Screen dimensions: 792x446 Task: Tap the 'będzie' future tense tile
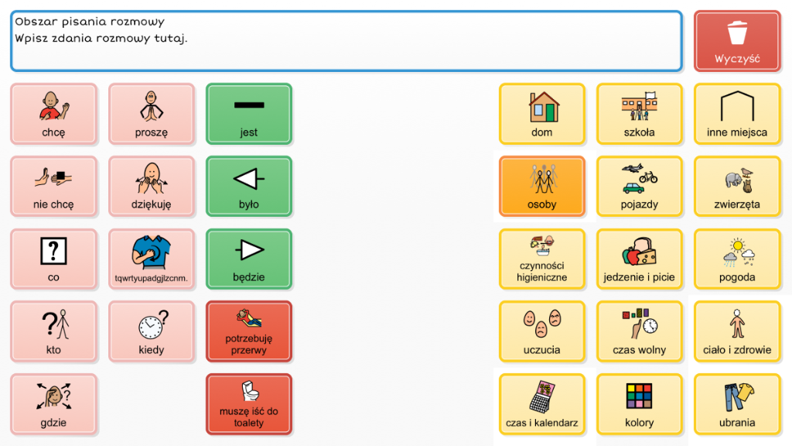tap(248, 259)
